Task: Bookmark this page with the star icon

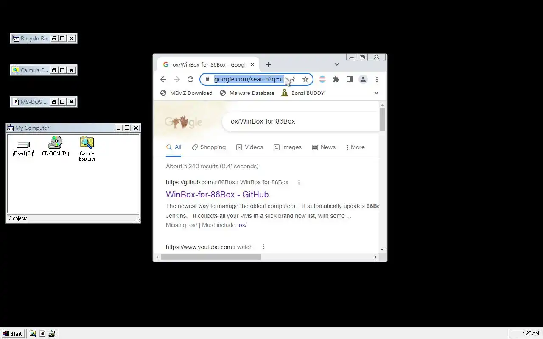Action: pos(305,79)
